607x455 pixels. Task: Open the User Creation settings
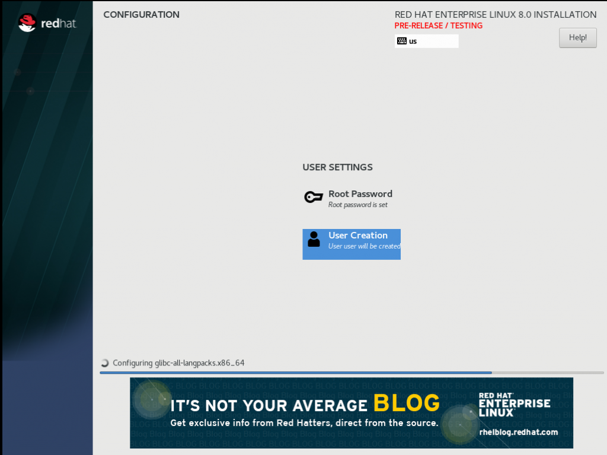pyautogui.click(x=352, y=244)
